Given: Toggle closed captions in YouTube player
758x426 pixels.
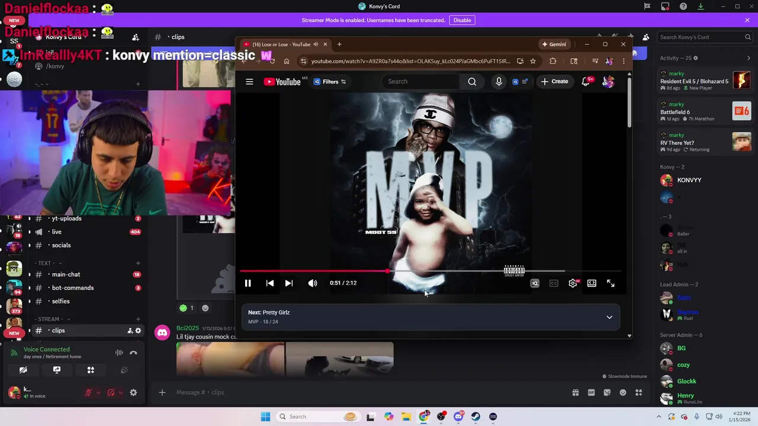Looking at the screenshot, I should point(554,283).
